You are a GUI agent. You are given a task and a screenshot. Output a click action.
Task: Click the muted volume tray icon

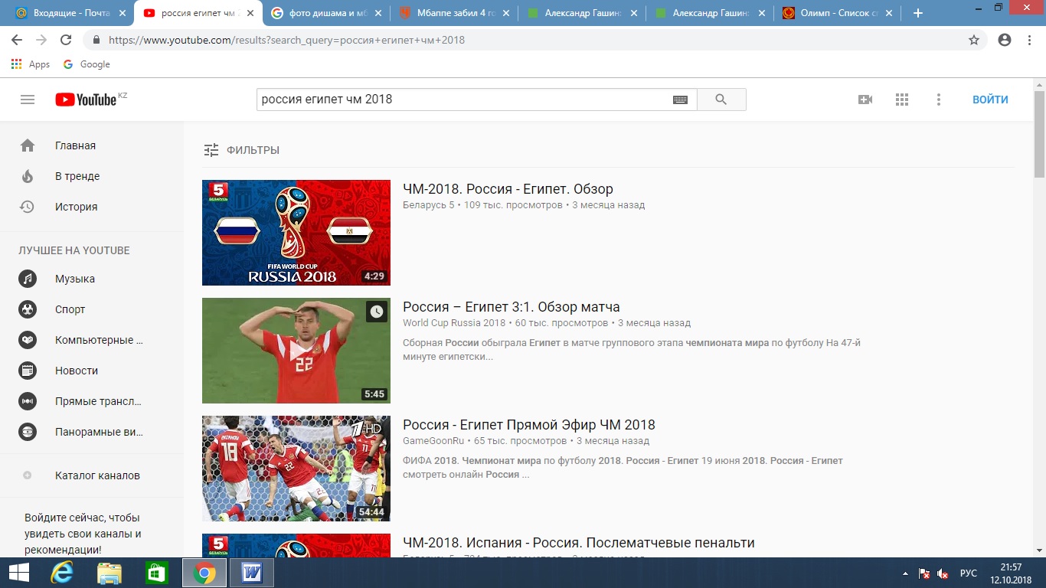point(943,573)
